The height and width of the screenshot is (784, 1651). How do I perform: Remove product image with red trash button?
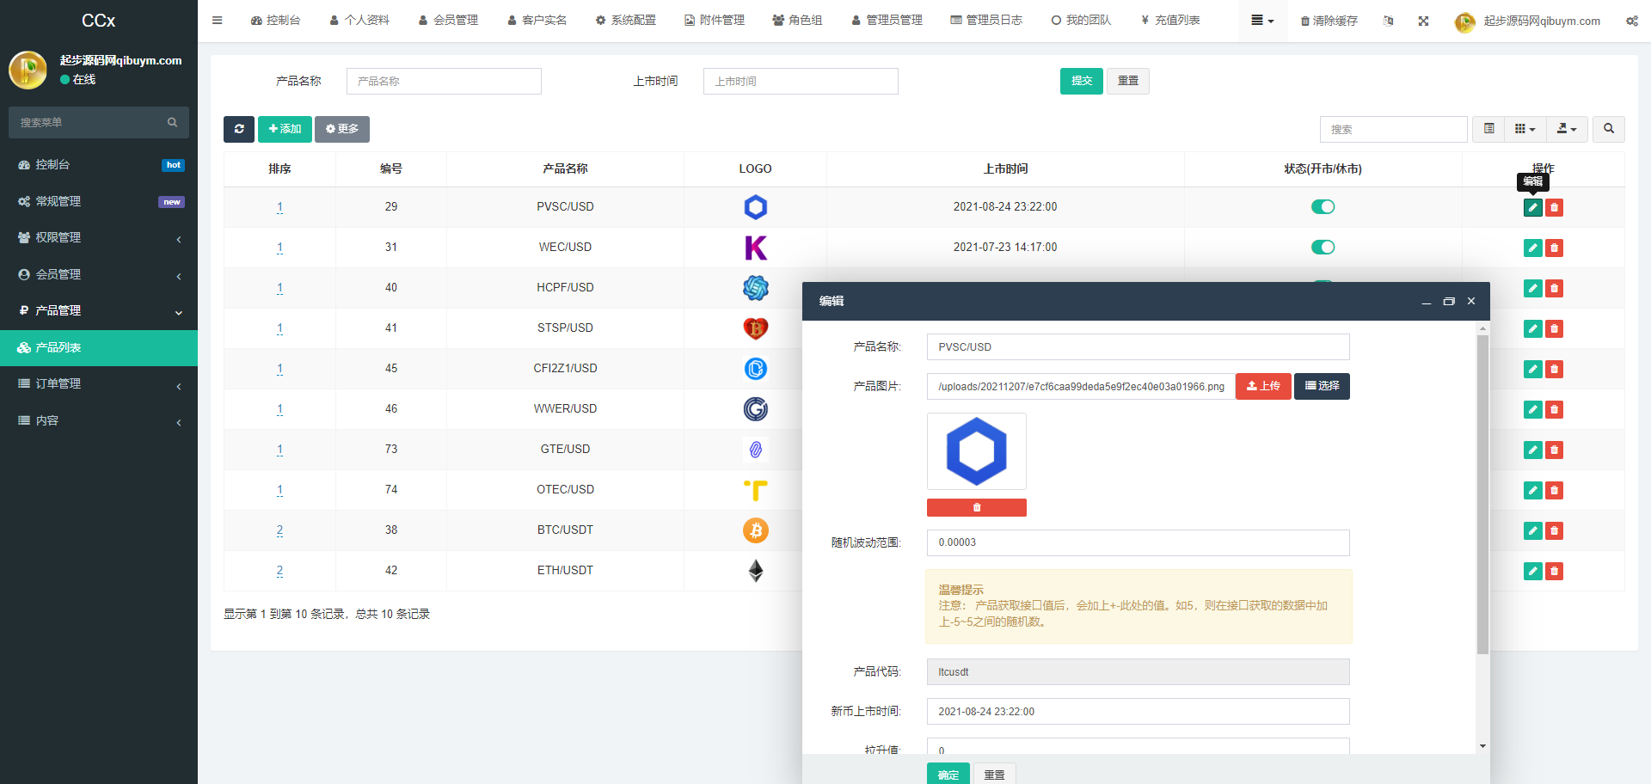click(976, 508)
